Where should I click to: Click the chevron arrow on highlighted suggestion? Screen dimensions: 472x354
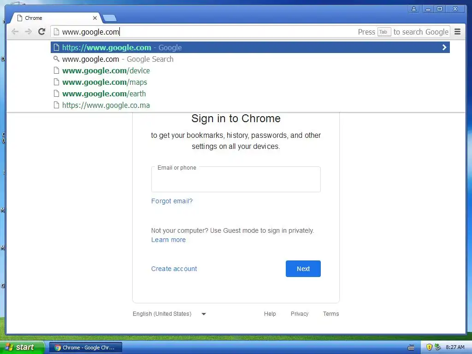point(444,47)
